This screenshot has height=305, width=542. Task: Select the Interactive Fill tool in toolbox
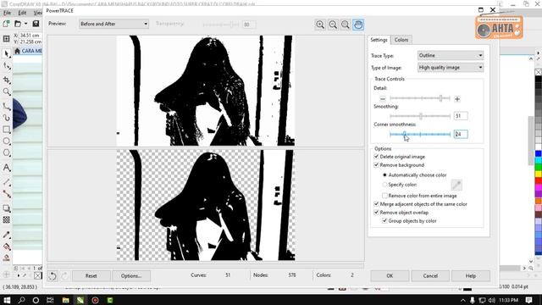tap(7, 247)
